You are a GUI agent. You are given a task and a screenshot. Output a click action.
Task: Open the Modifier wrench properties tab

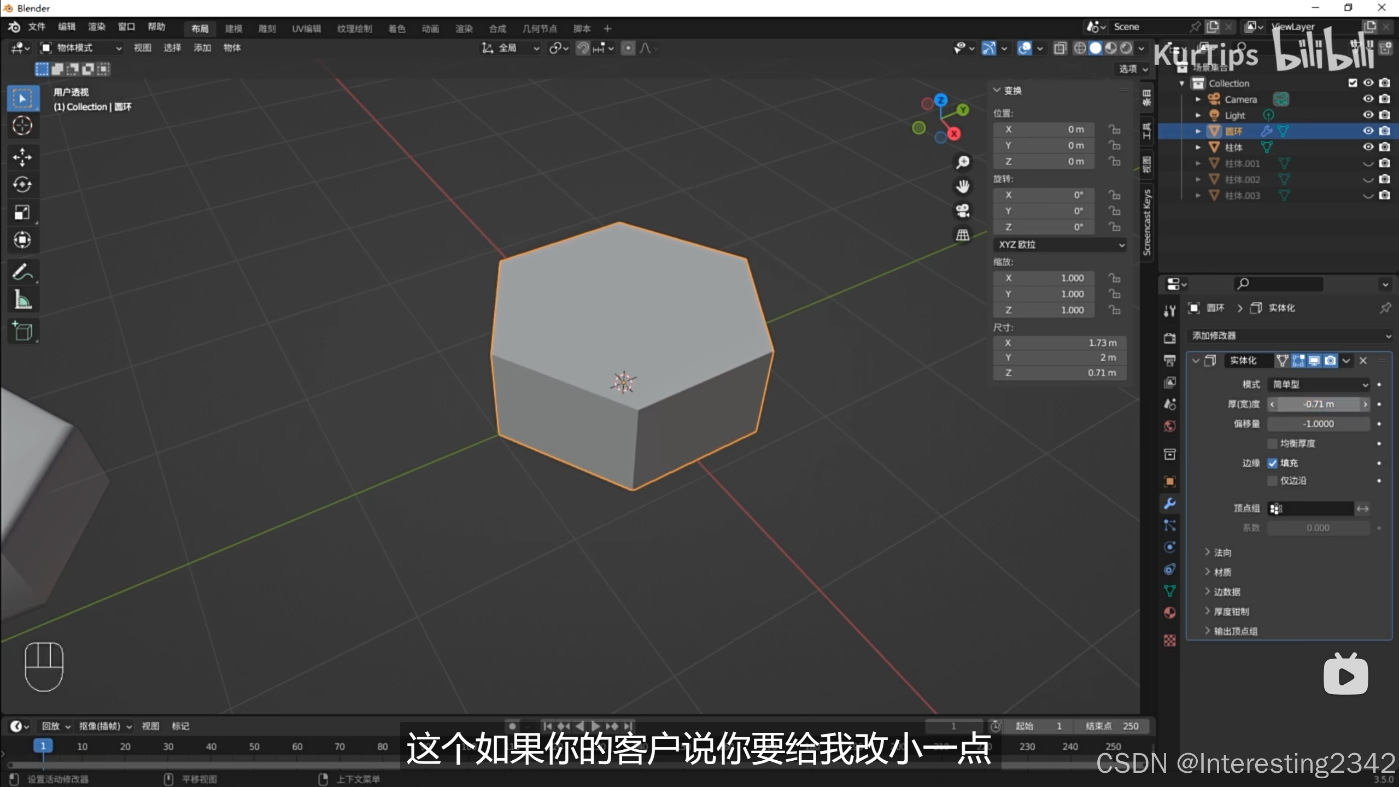[1169, 503]
